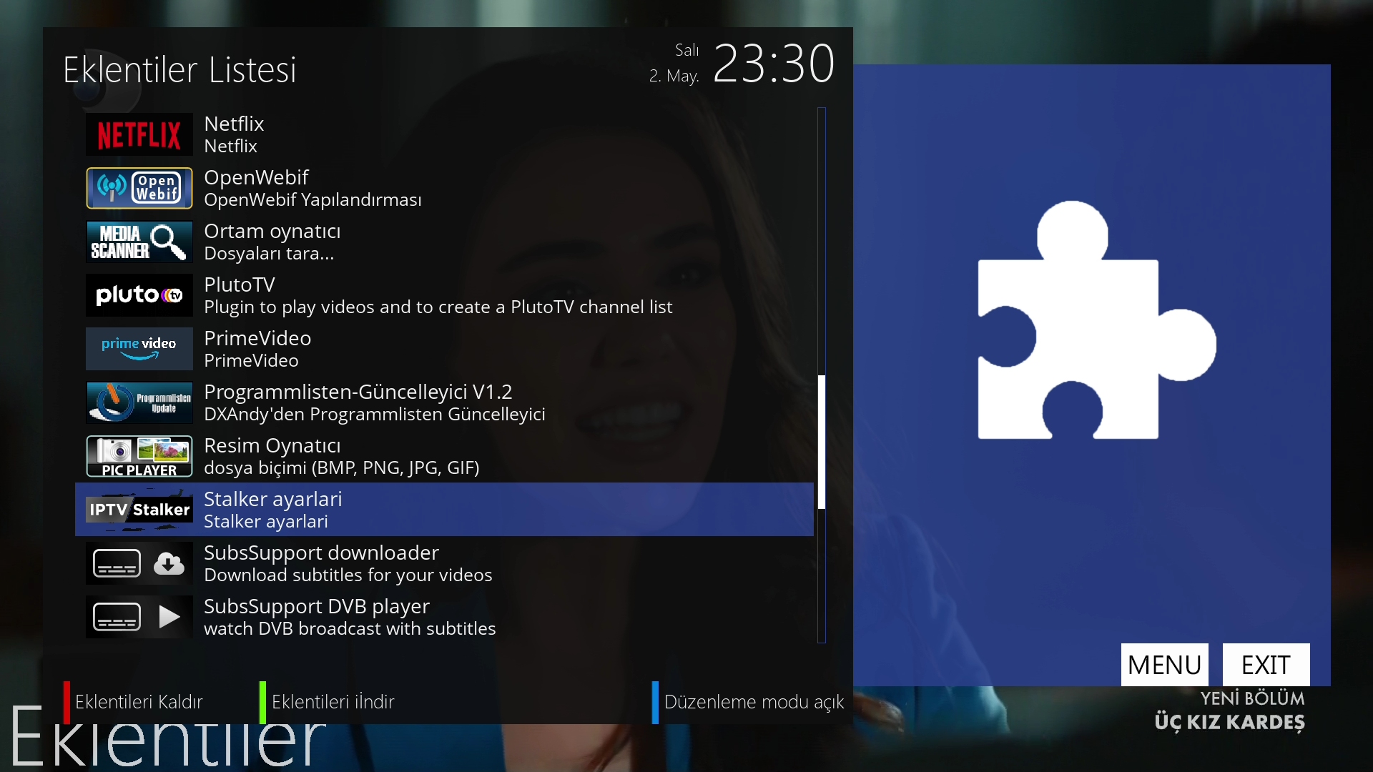This screenshot has width=1373, height=772.
Task: Open the Netflix plugin logo
Action: click(139, 134)
